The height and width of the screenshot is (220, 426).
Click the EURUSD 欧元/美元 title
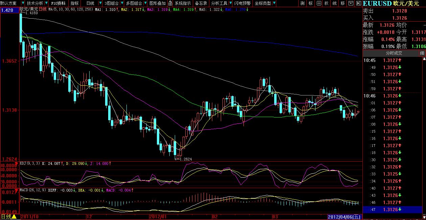click(x=391, y=3)
